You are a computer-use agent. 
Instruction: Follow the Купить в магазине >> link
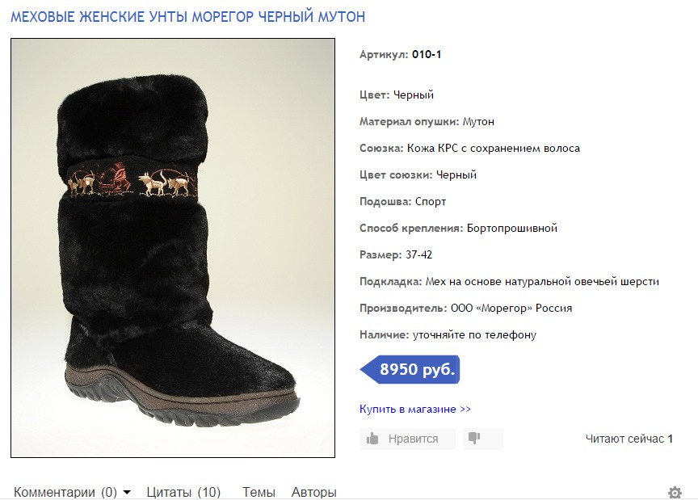click(415, 409)
